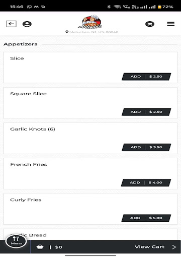The image size is (181, 258).
Task: Open the user profile icon
Action: [27, 24]
